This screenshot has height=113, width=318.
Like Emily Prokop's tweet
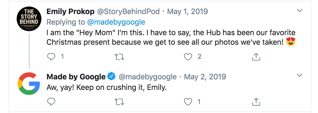click(x=188, y=57)
